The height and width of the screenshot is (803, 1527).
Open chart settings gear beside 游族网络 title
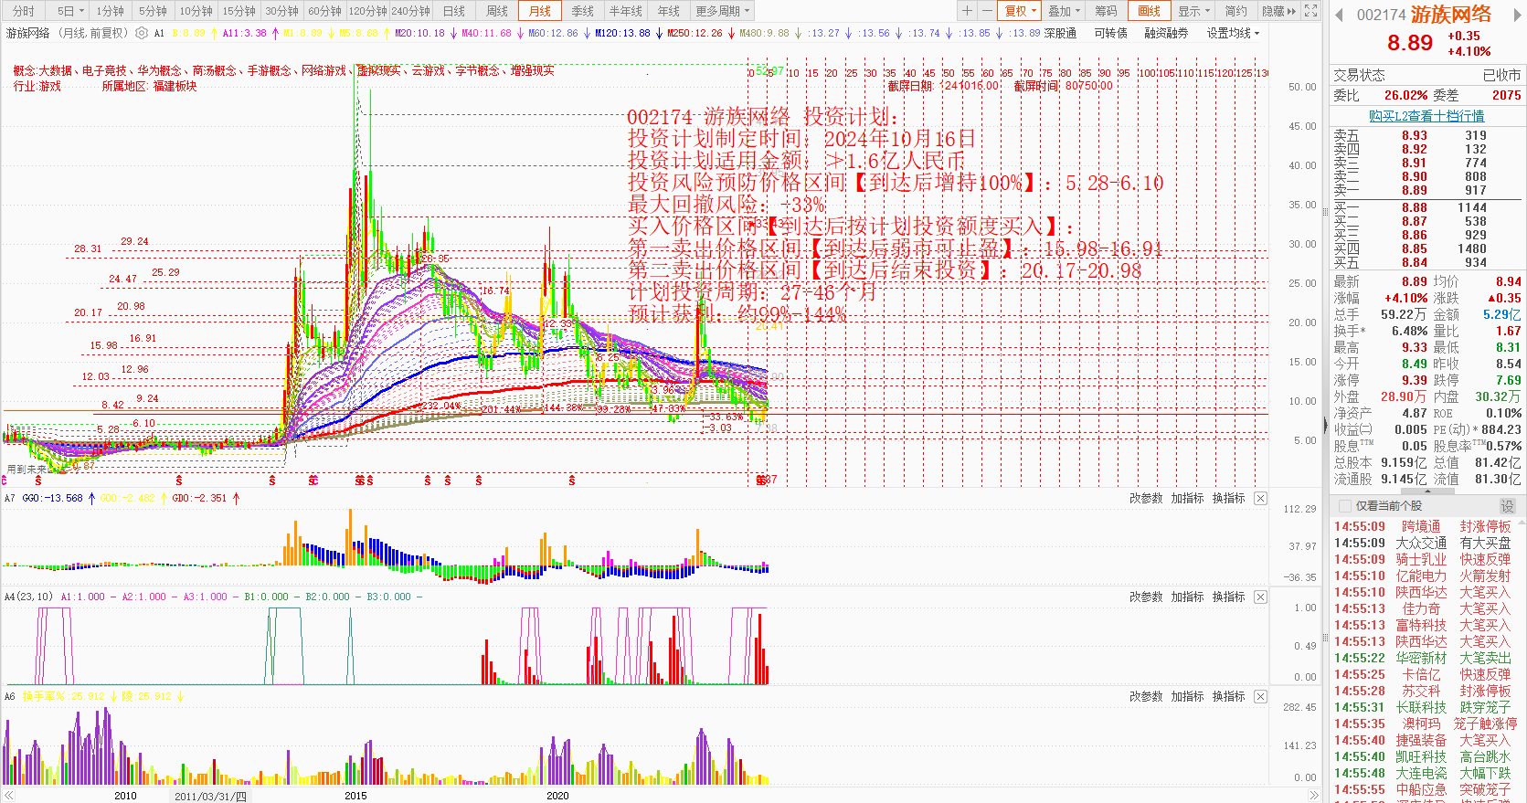pyautogui.click(x=142, y=33)
